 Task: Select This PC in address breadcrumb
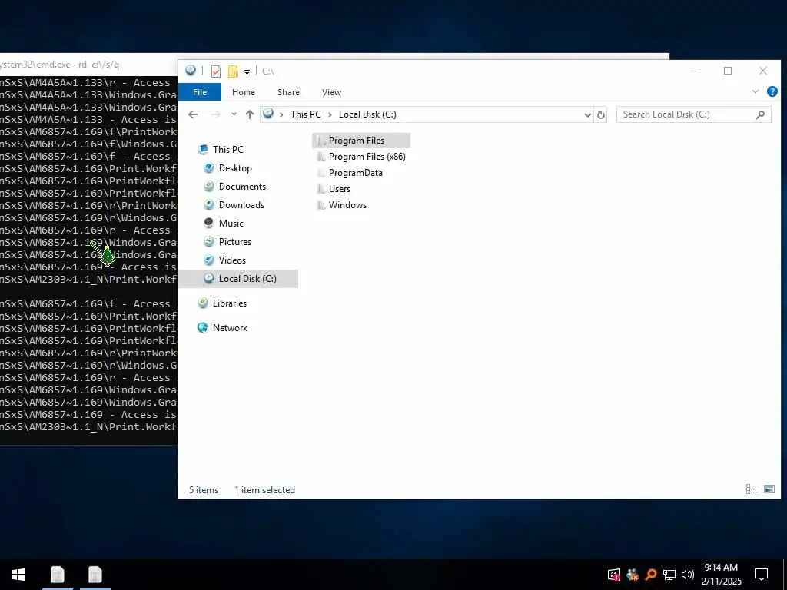click(306, 114)
